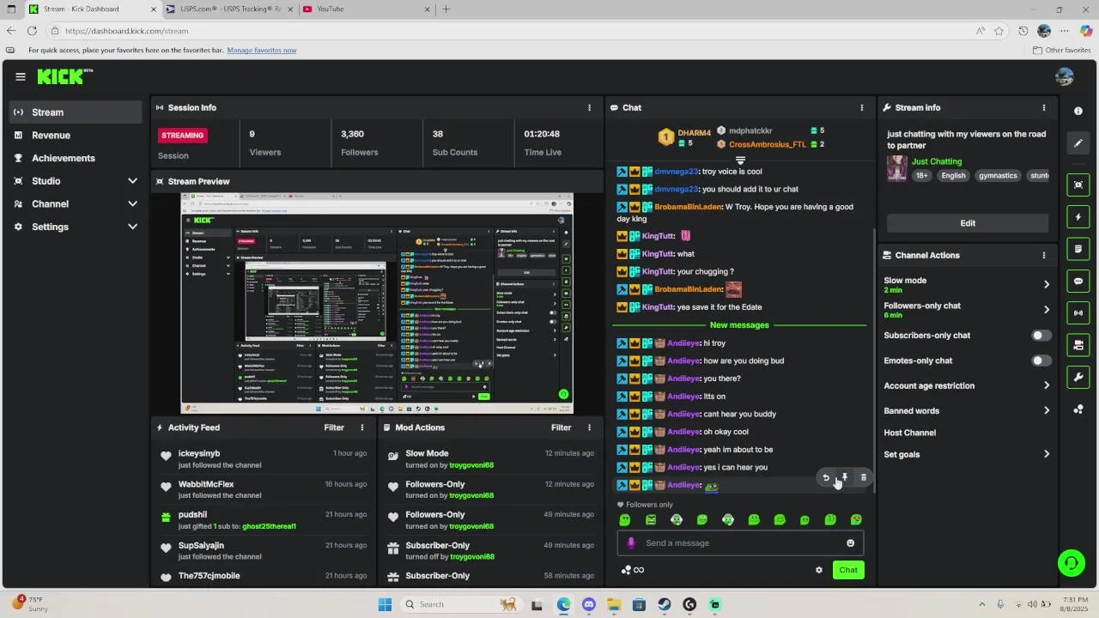Image resolution: width=1099 pixels, height=618 pixels.
Task: Click the Edit button in Stream info
Action: 968,223
